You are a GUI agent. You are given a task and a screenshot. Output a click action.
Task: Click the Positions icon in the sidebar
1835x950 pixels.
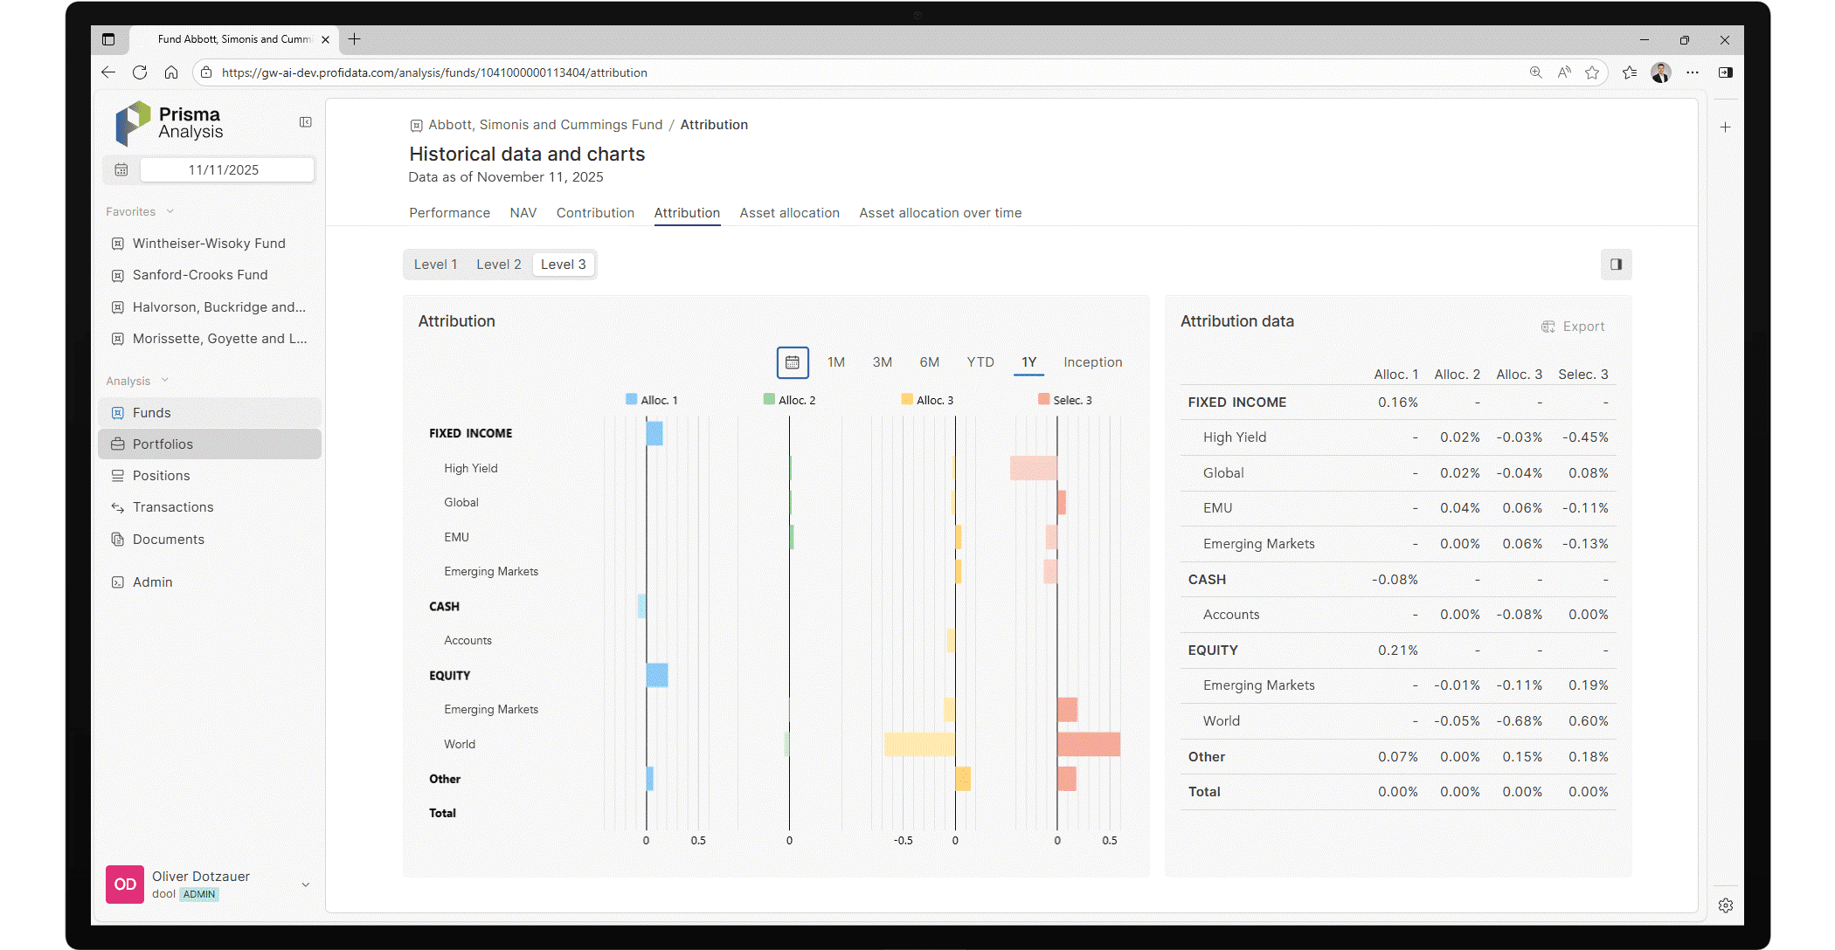click(117, 475)
